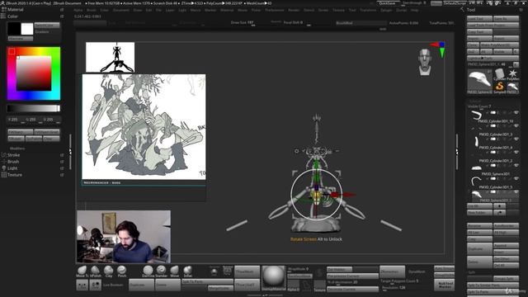This screenshot has height=297, width=528.
Task: Toggle visibility of PM3D_Cylinder3D1_5 subtool
Action: [x=516, y=179]
